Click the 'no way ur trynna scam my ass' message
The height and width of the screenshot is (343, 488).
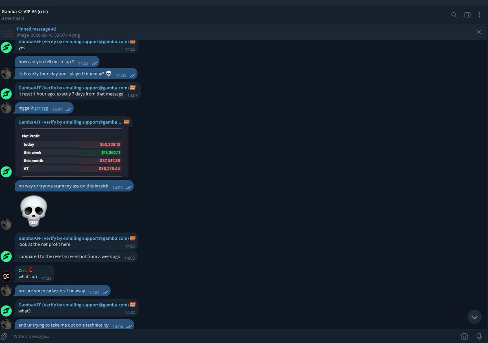74,186
